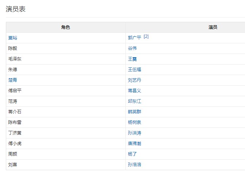Click the 唐沸潮 actor link
This screenshot has height=176, width=245.
point(134,143)
